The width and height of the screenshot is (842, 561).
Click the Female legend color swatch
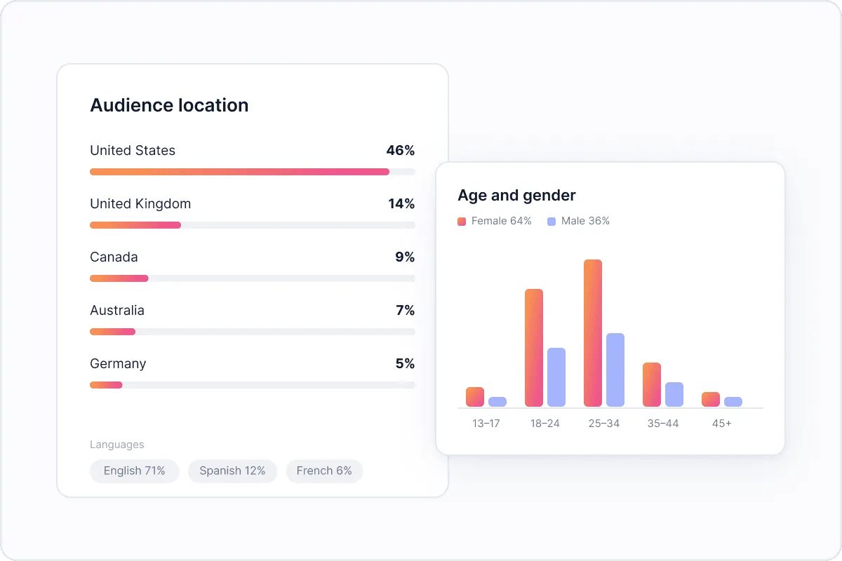[x=462, y=221]
